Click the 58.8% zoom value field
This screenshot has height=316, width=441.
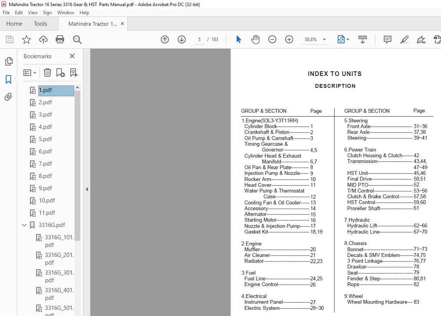[x=310, y=39]
